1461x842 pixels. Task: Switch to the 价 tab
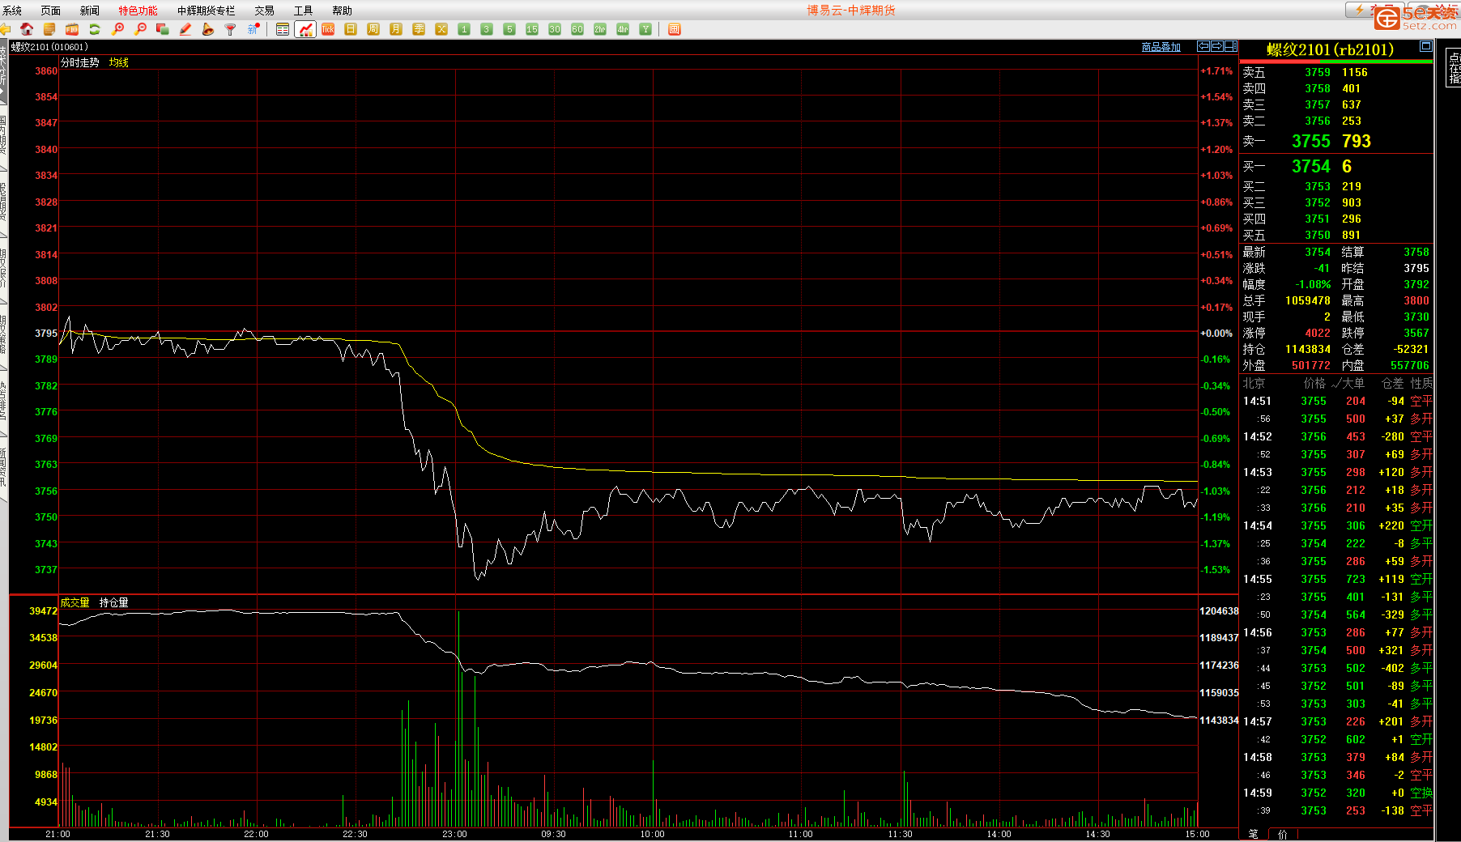click(1283, 834)
